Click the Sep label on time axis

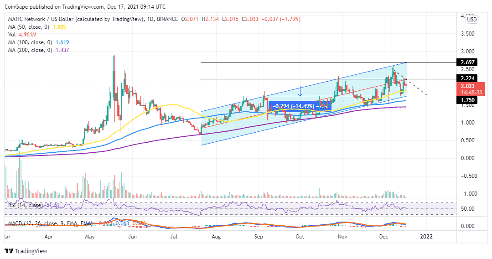point(259,237)
